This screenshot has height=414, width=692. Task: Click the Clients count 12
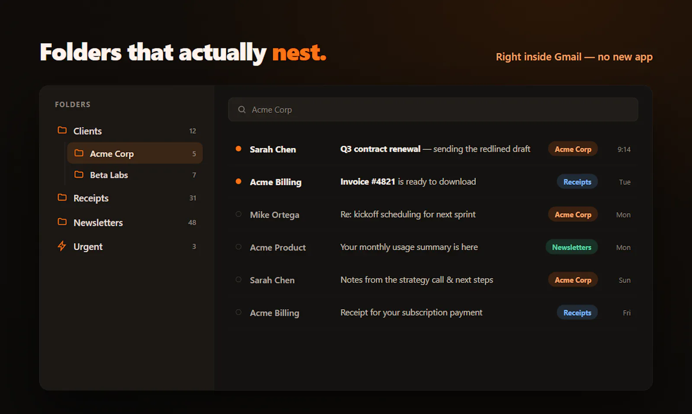click(x=192, y=131)
